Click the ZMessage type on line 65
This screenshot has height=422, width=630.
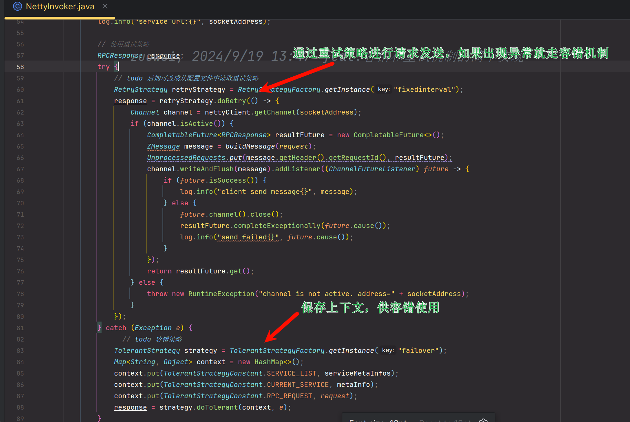click(163, 146)
